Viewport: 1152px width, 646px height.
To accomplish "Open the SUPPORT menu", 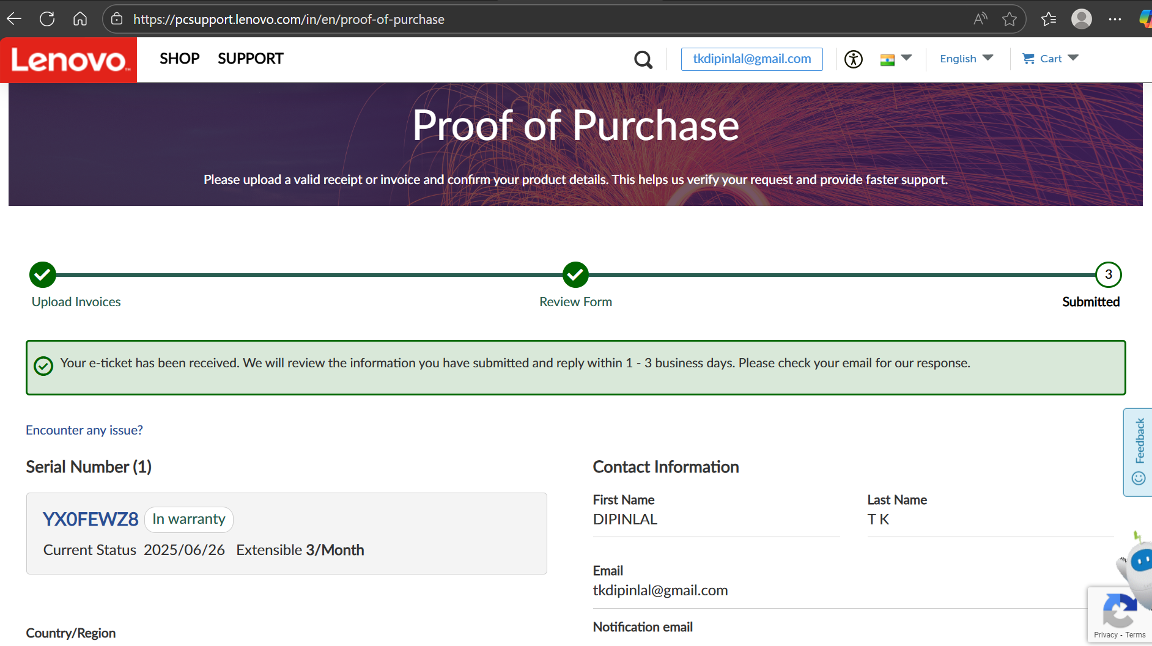I will pos(250,59).
